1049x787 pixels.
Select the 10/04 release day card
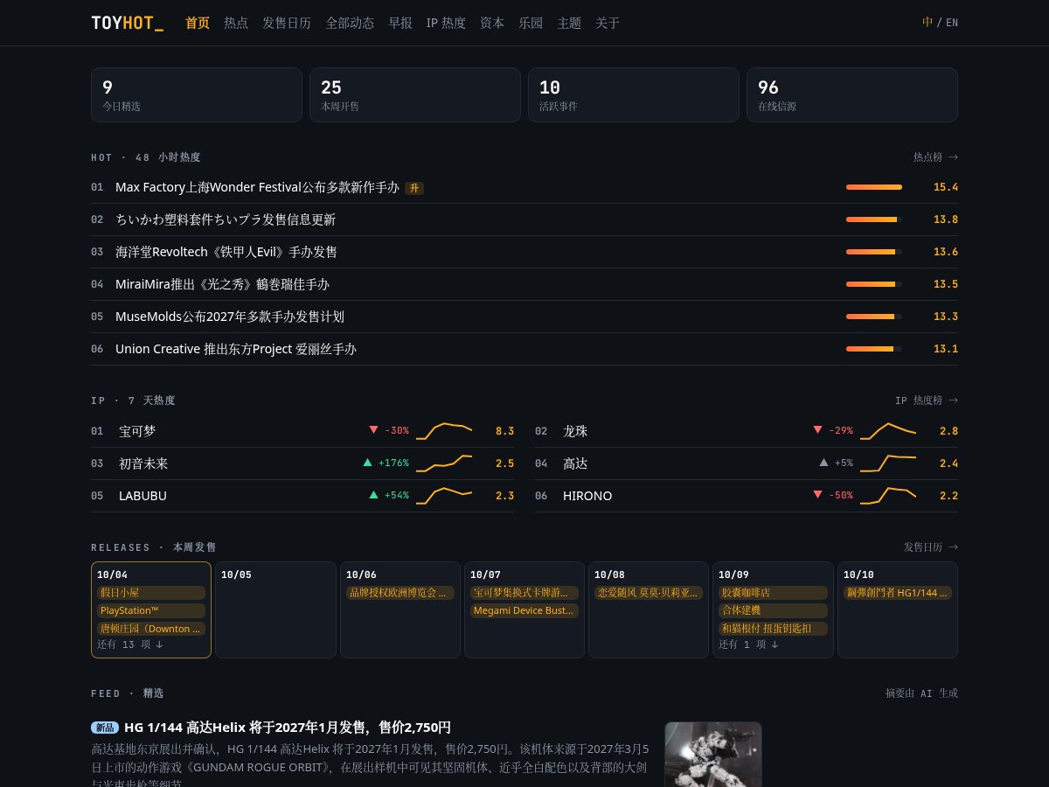tap(151, 609)
